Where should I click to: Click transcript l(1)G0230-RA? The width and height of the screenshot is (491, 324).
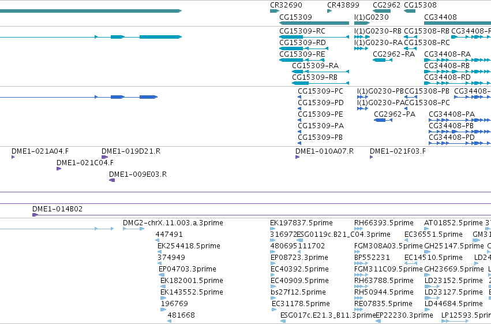click(361, 49)
